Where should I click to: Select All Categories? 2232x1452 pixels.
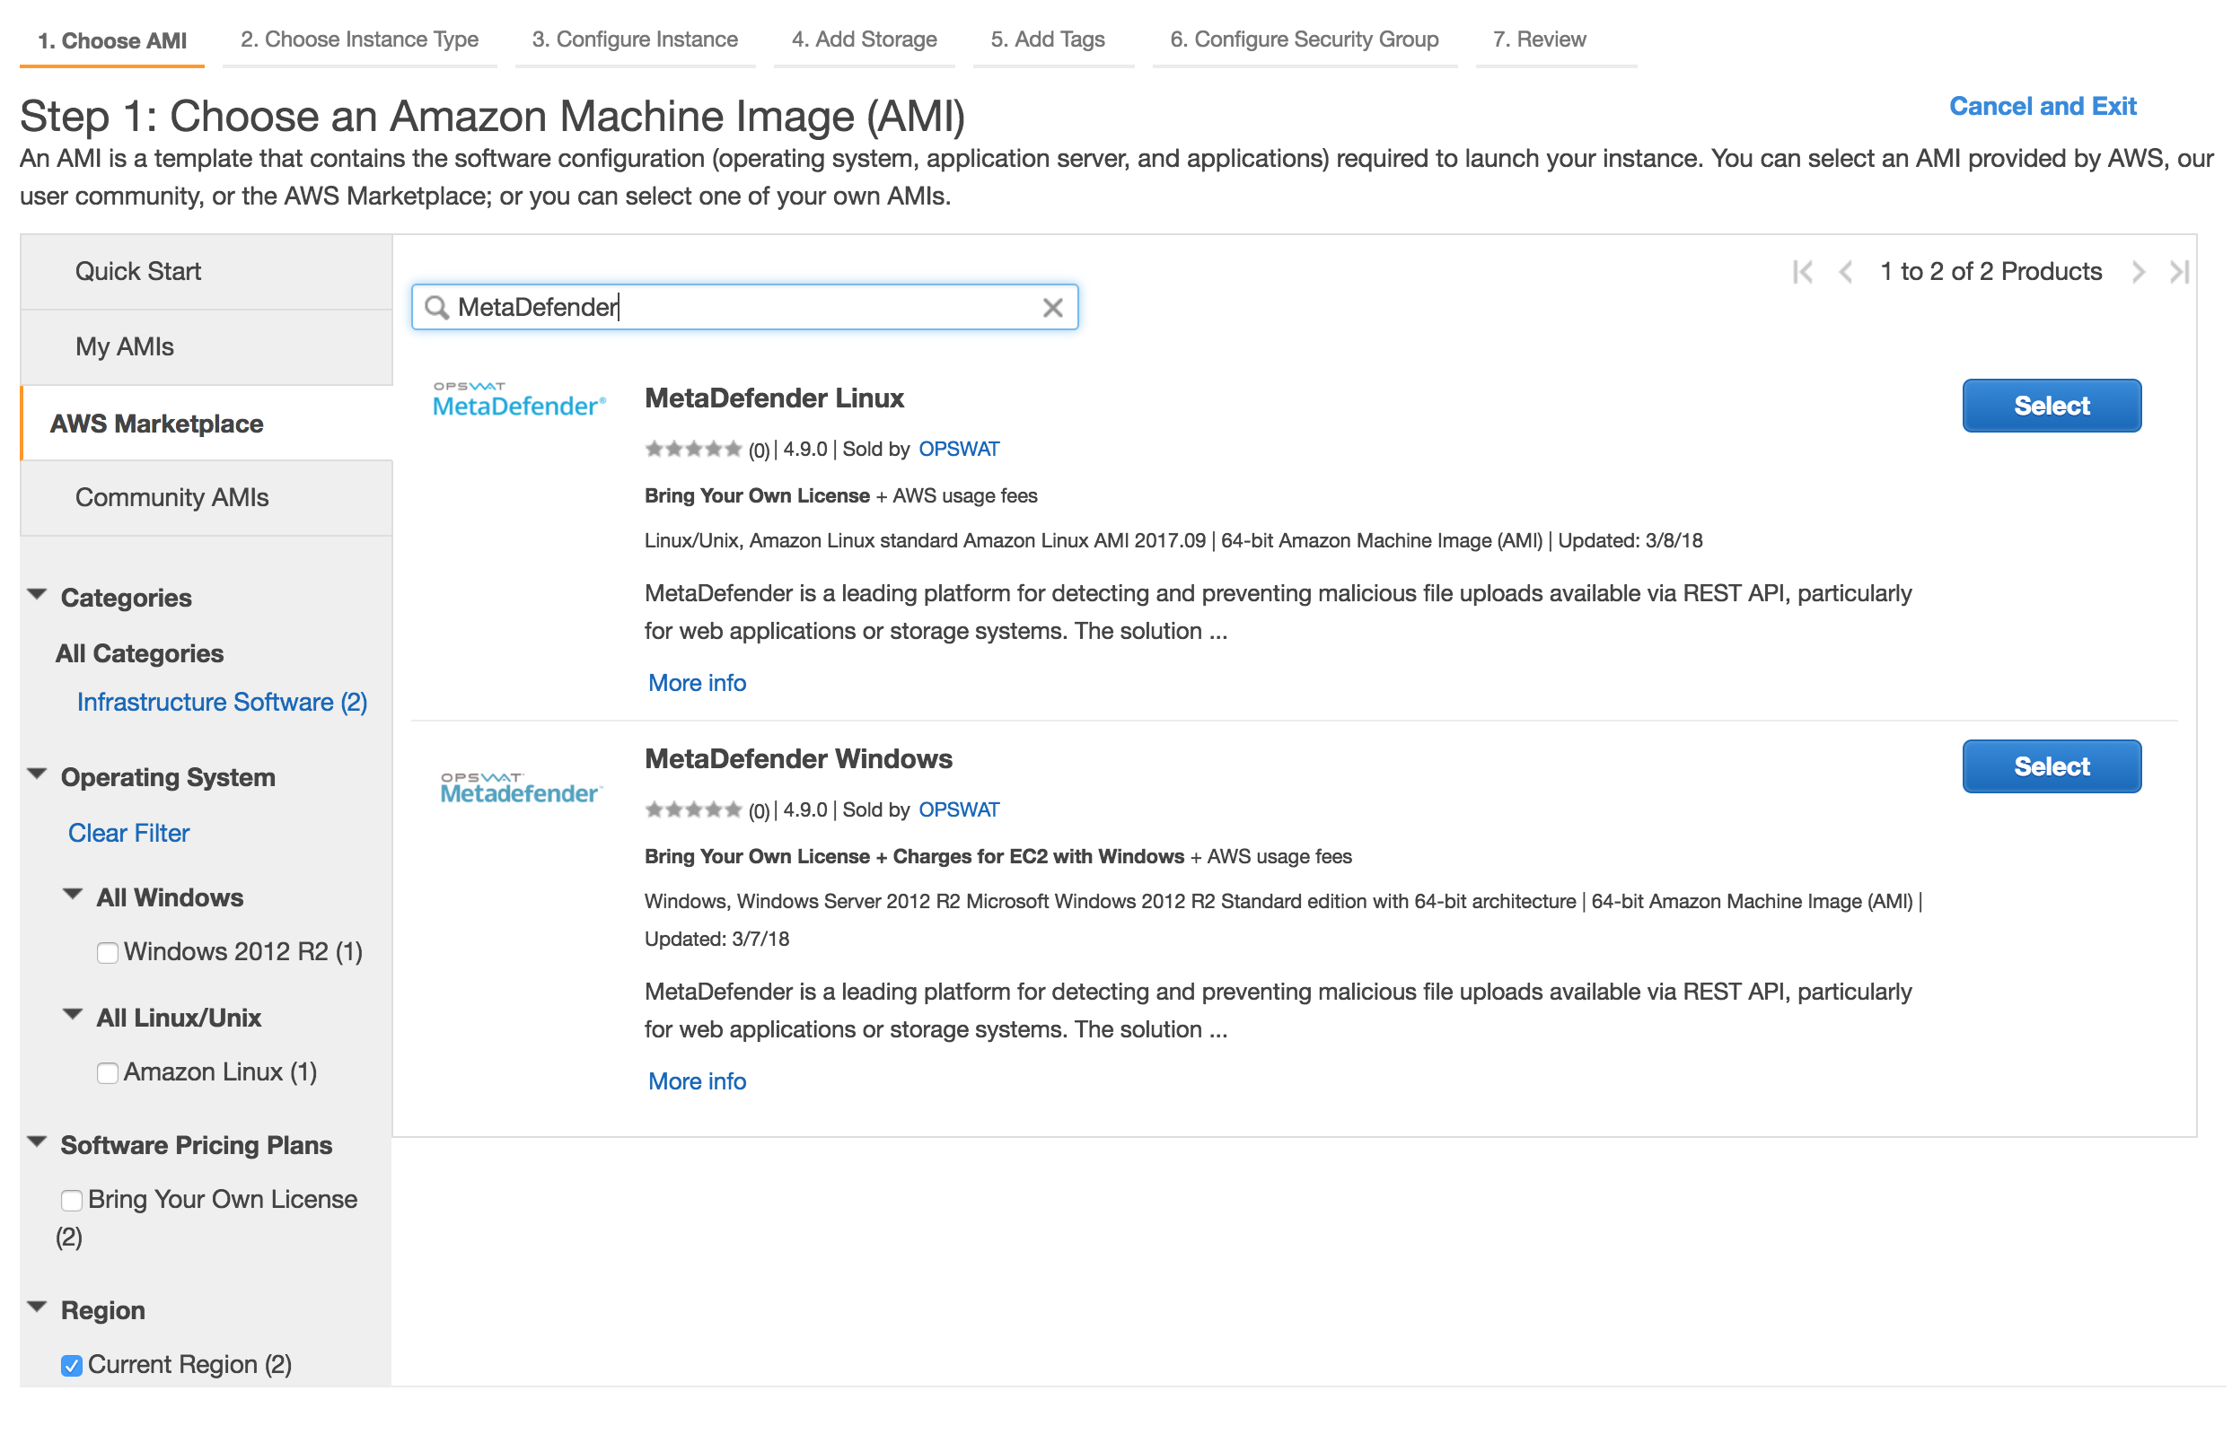pyautogui.click(x=140, y=654)
